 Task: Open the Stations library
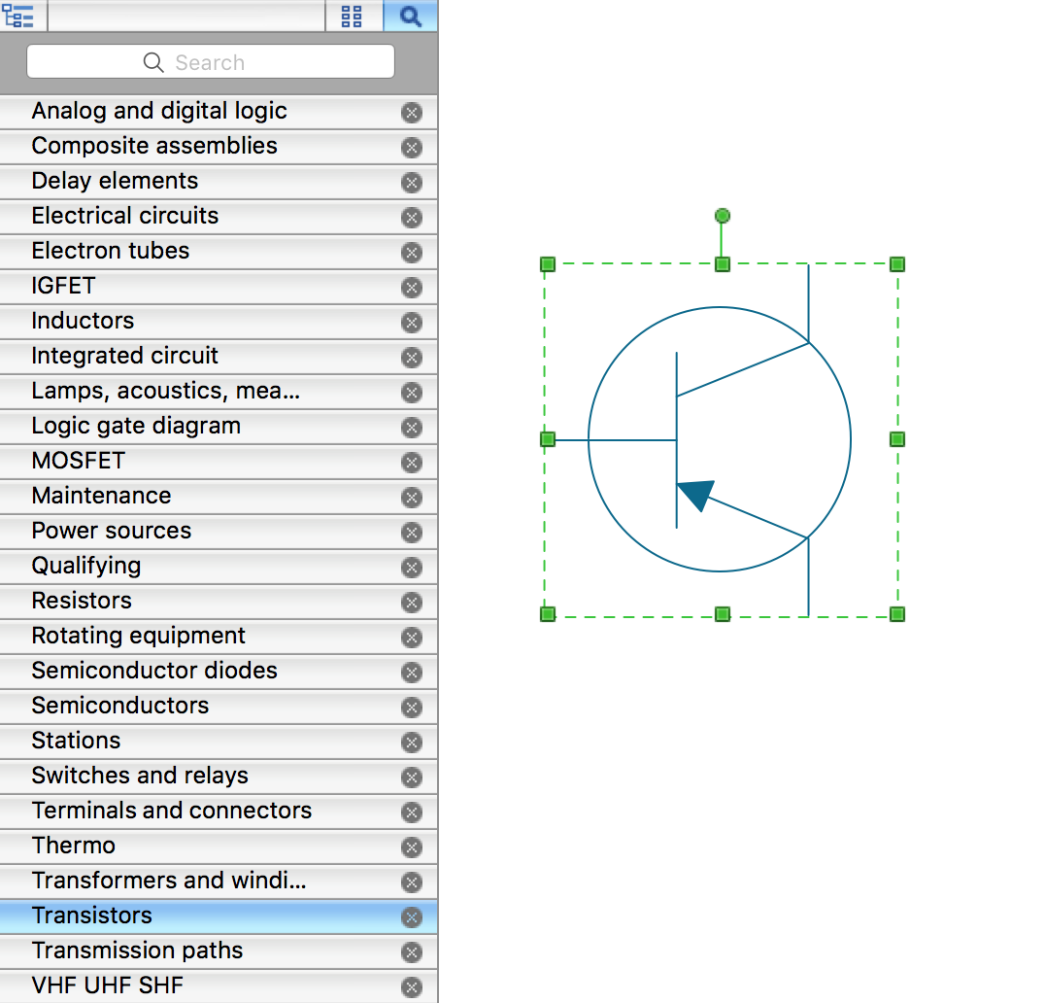(x=219, y=743)
